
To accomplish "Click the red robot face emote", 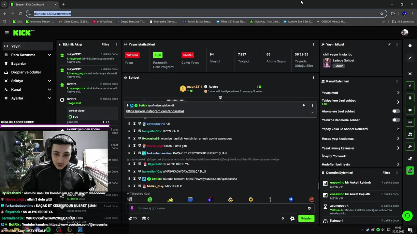I will click(311, 200).
